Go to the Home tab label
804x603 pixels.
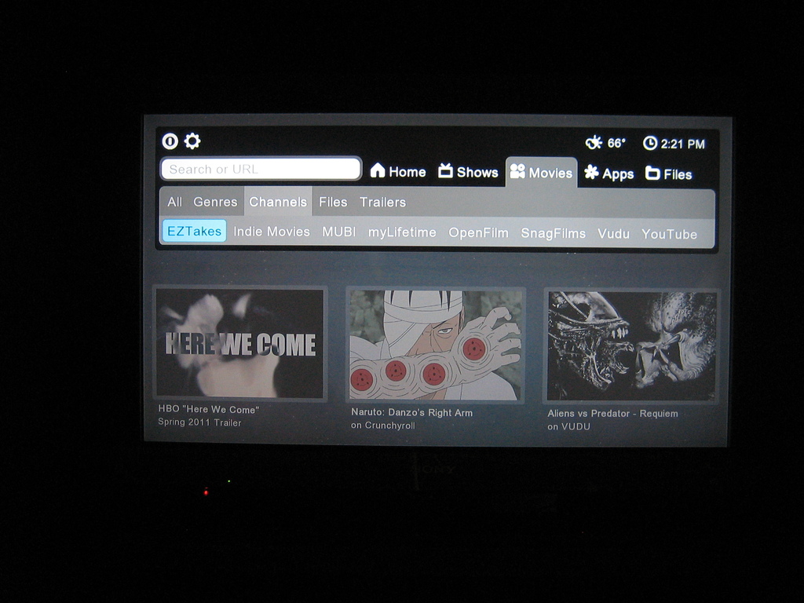[x=407, y=172]
